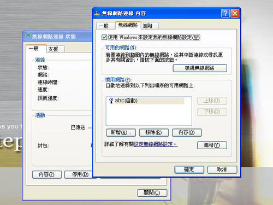
Task: Click 關閉(C) in the status window
Action: [x=152, y=193]
